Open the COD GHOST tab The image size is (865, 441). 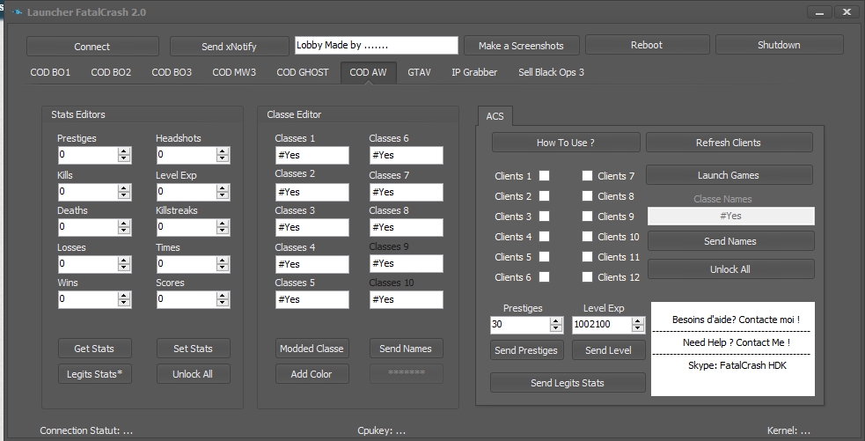(303, 72)
